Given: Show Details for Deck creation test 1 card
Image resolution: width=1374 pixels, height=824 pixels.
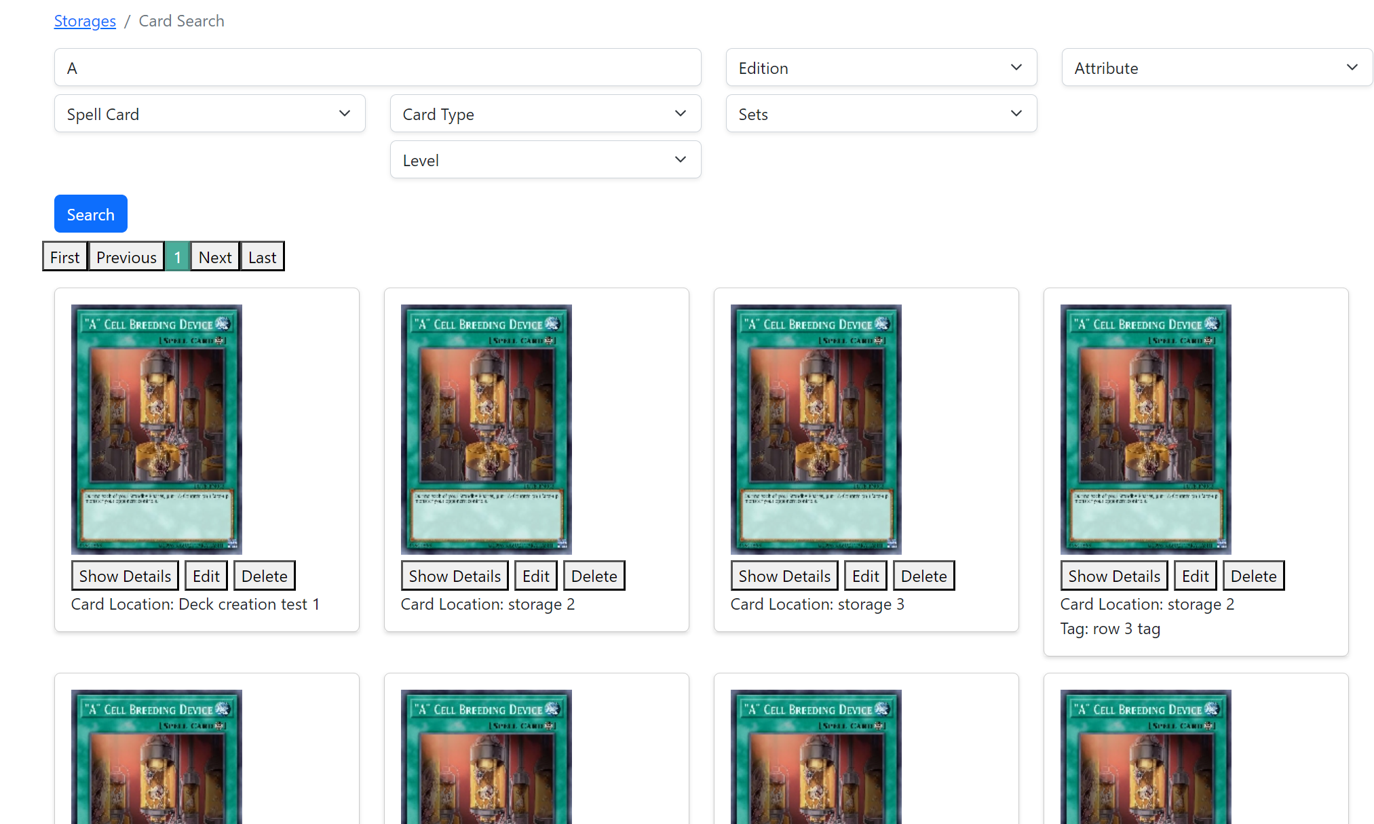Looking at the screenshot, I should click(125, 575).
